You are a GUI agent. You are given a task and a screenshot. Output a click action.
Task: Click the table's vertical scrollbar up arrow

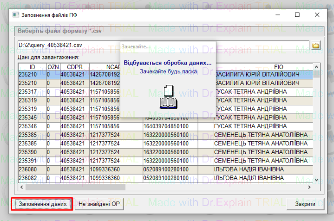point(316,67)
